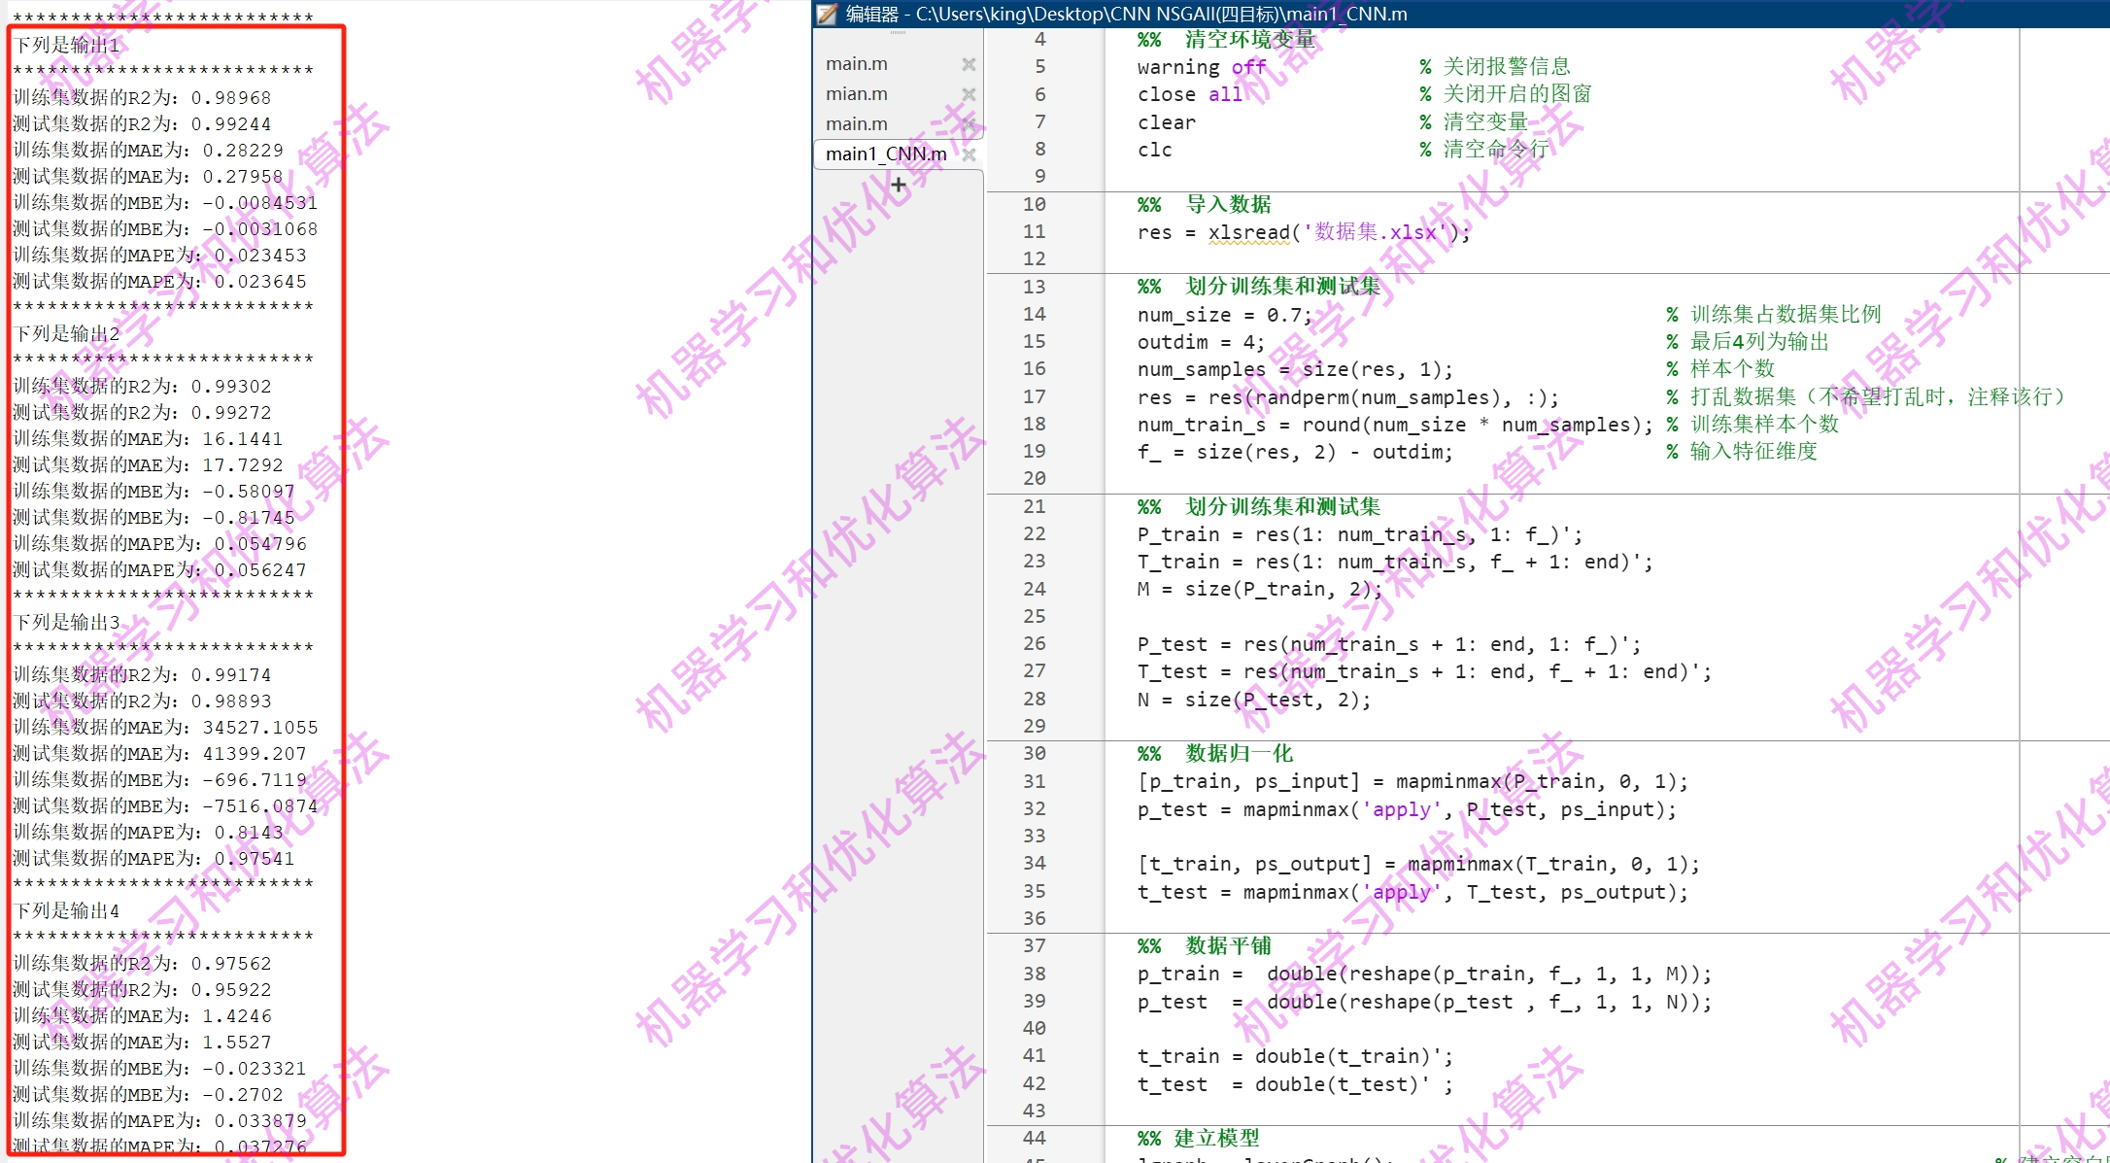Add a new editor tab with plus button
Image resolution: width=2110 pixels, height=1163 pixels.
point(899,185)
